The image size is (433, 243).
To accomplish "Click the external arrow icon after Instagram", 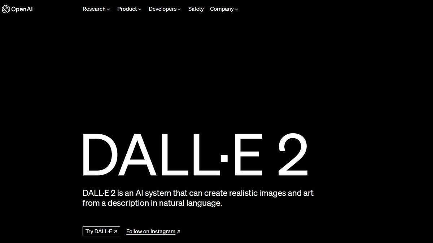I will point(178,232).
